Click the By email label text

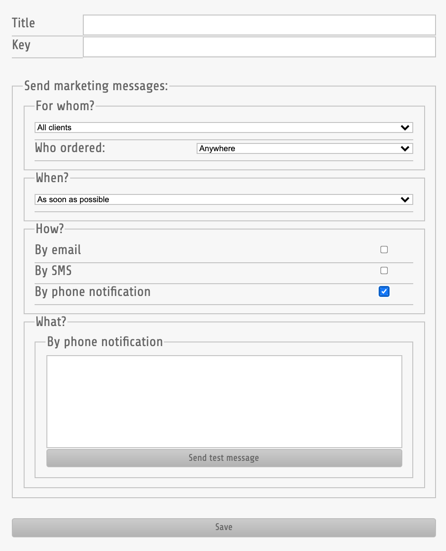click(x=58, y=250)
